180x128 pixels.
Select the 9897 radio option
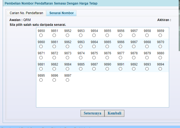click(68, 80)
